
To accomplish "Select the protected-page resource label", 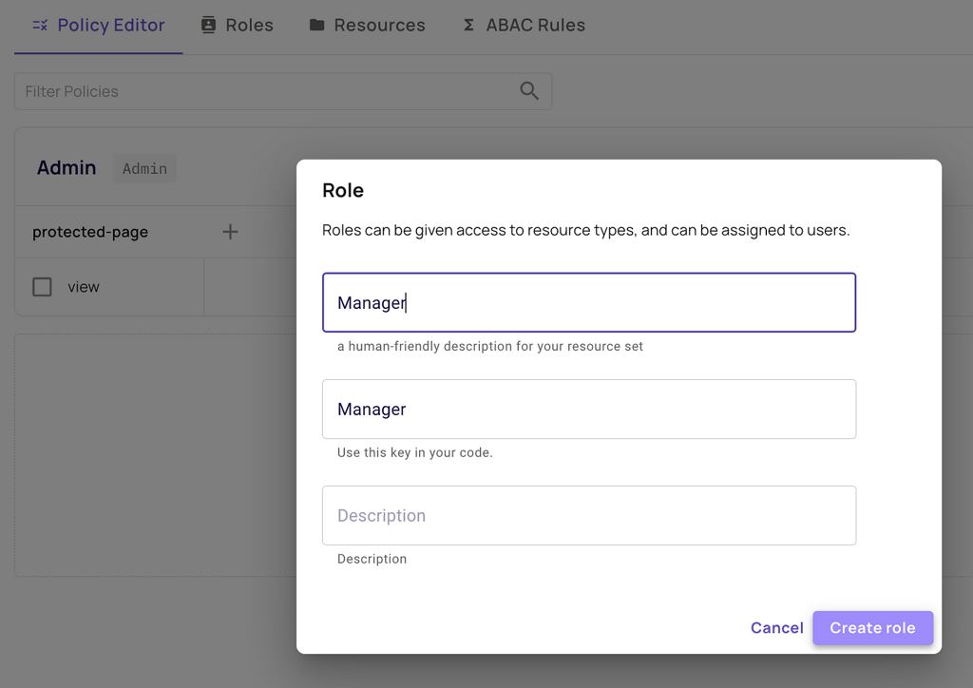I will coord(90,232).
